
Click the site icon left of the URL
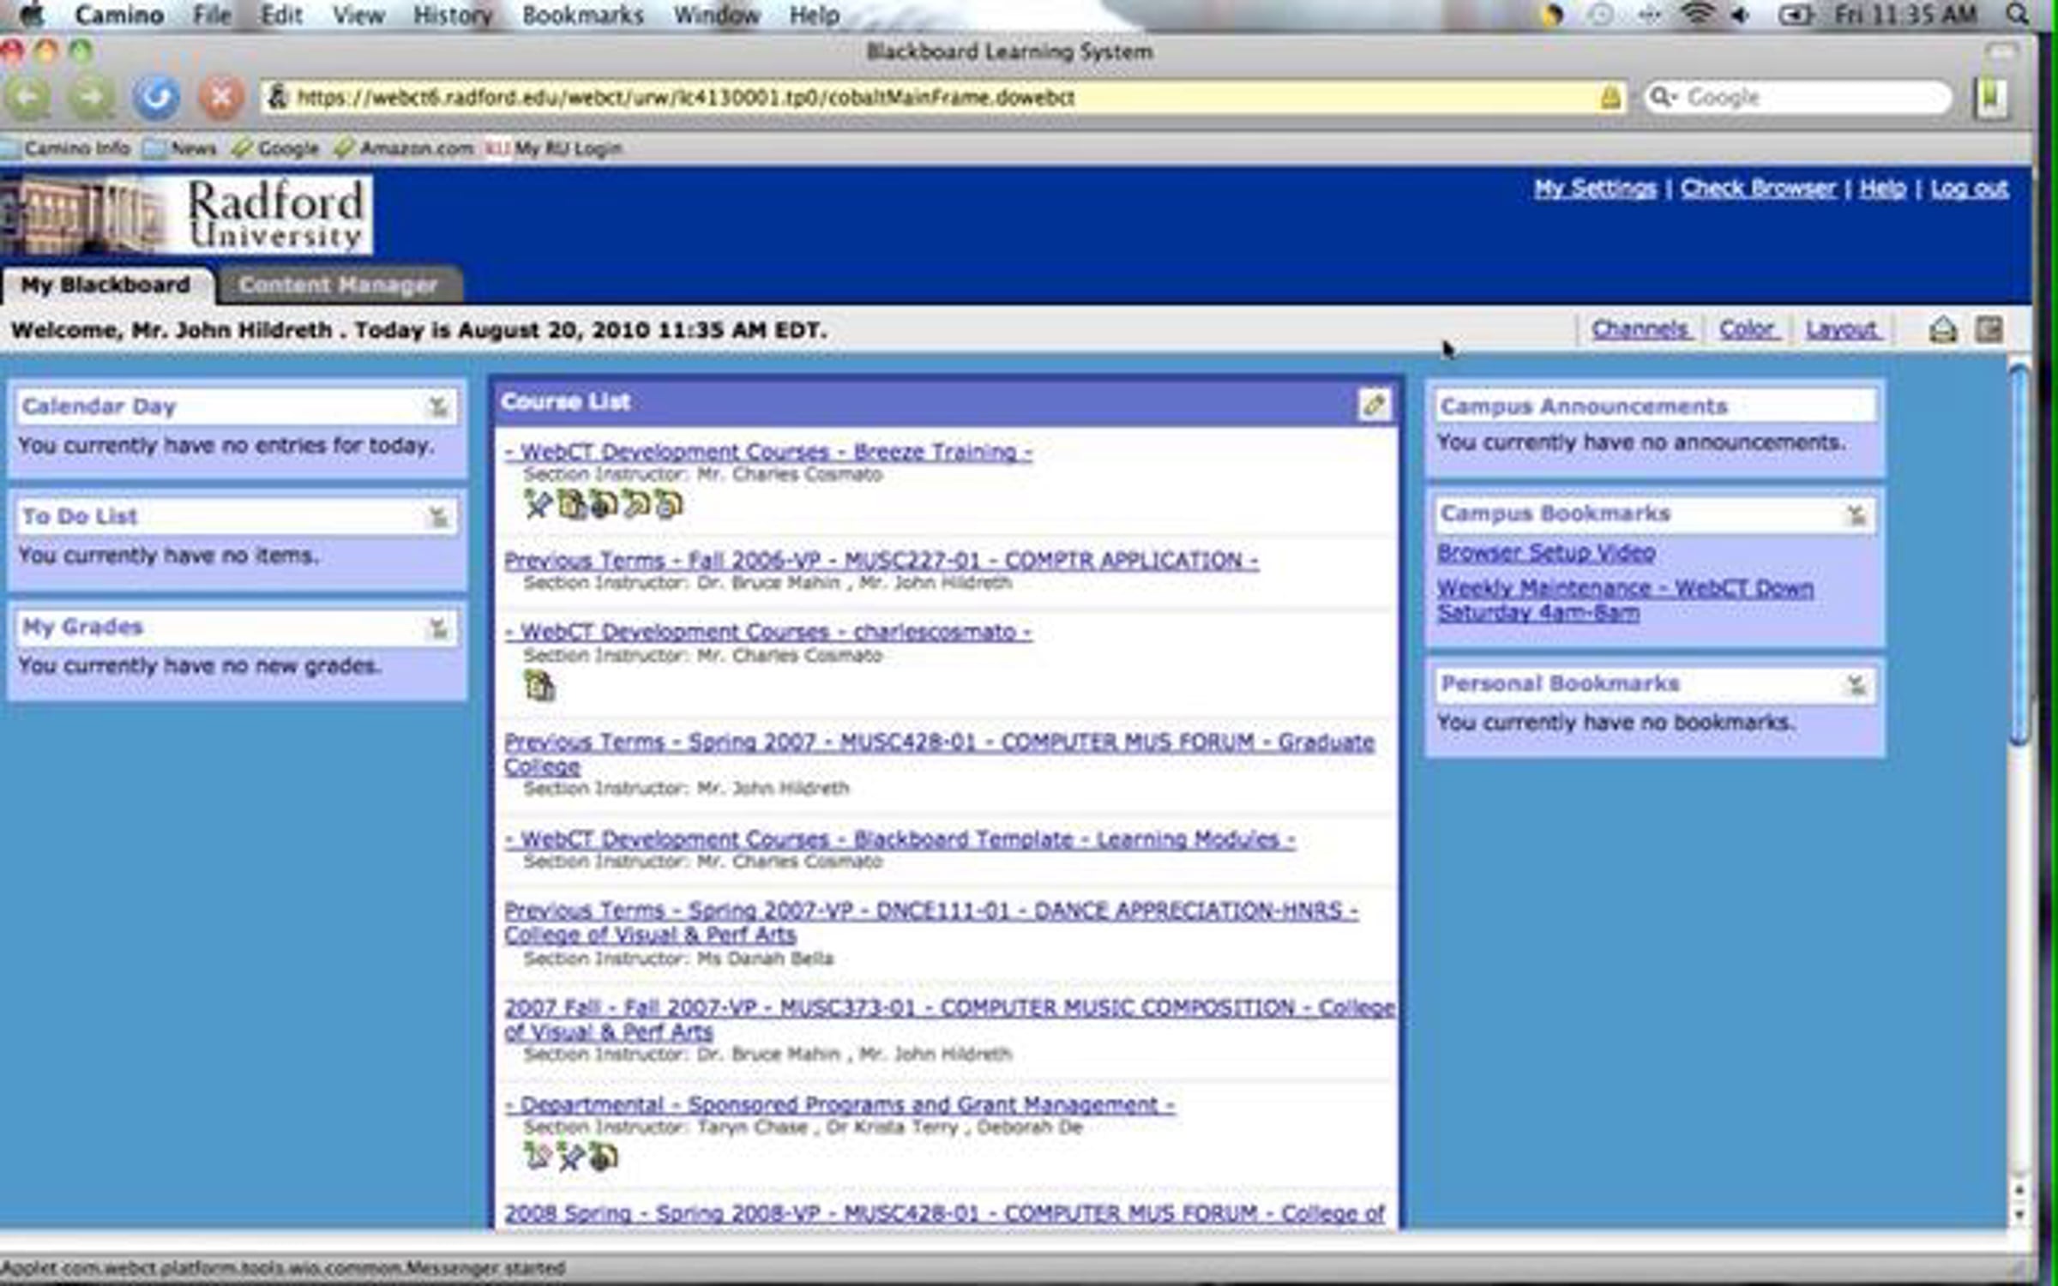[277, 97]
